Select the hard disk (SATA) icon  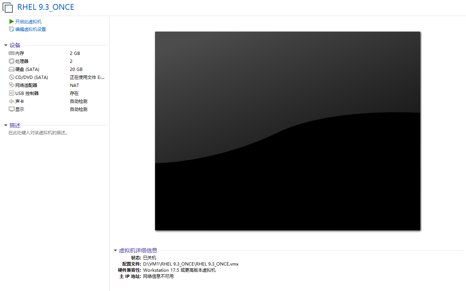(x=12, y=69)
